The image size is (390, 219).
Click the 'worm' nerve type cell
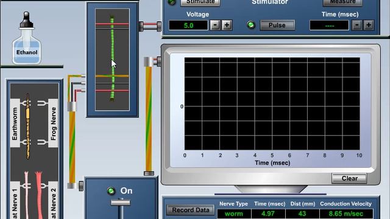coord(234,214)
